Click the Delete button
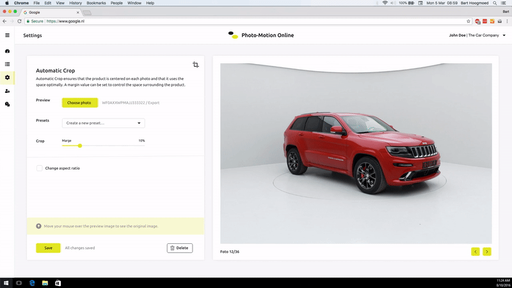 click(180, 248)
